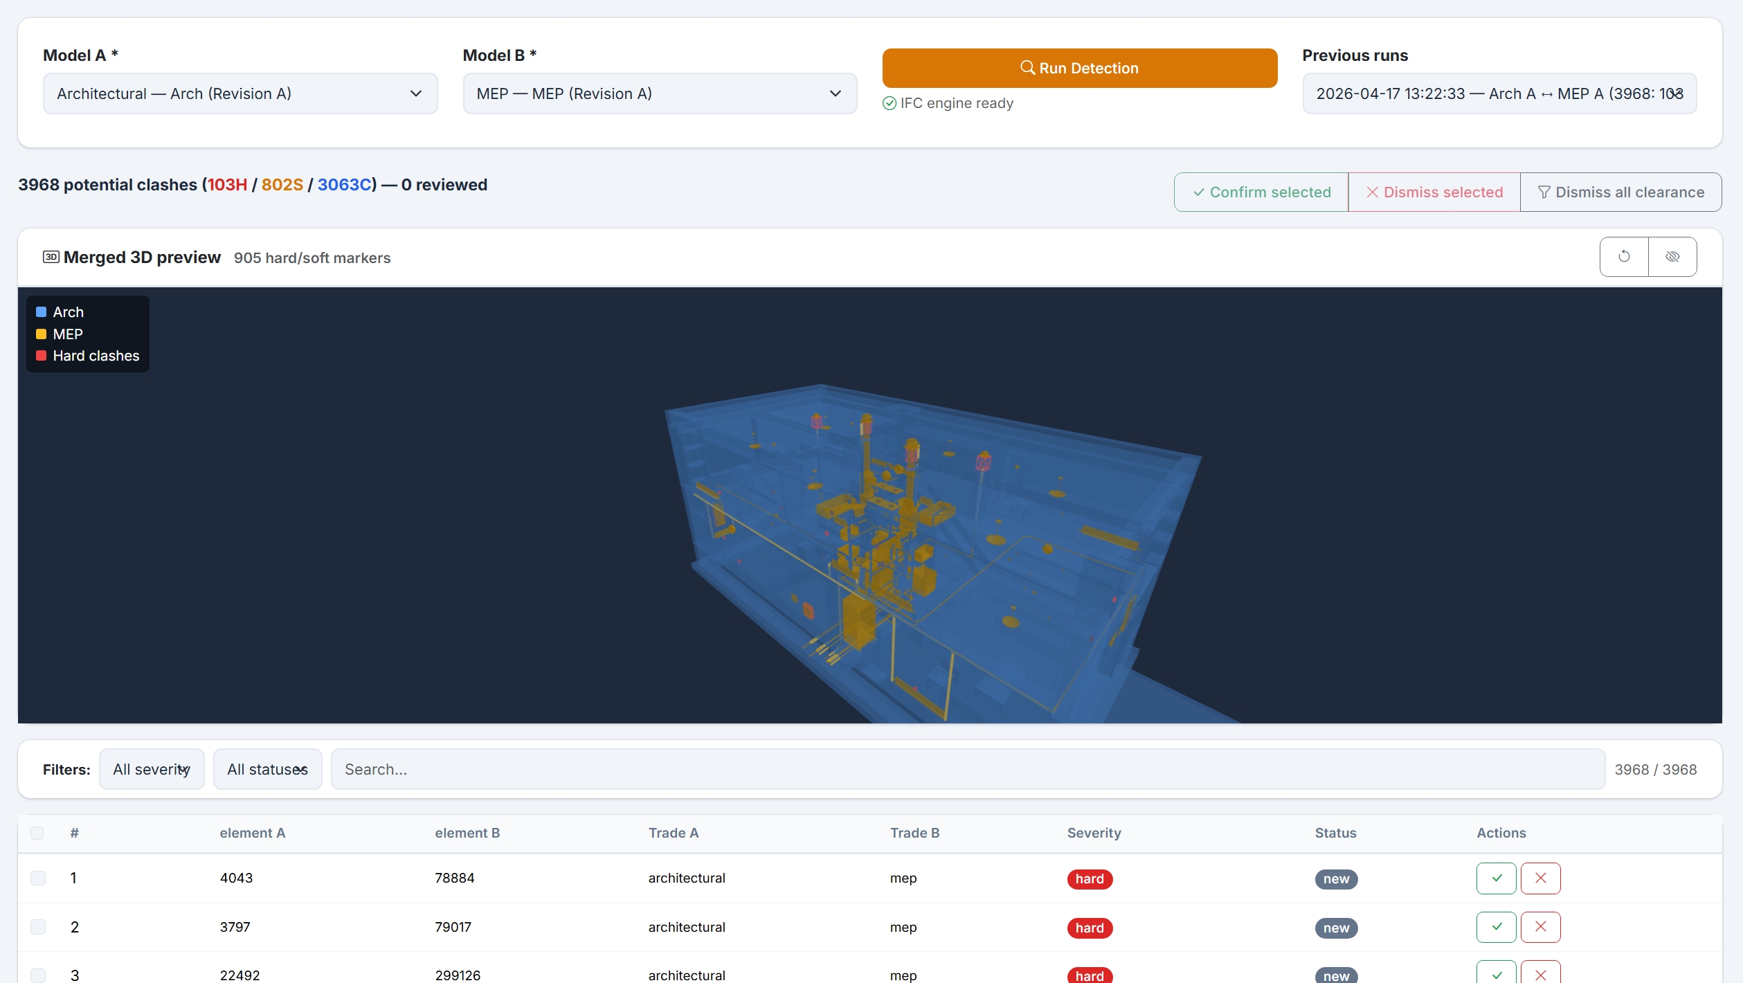Hide clash markers with the eye-off toggle
The width and height of the screenshot is (1743, 983).
(x=1673, y=256)
